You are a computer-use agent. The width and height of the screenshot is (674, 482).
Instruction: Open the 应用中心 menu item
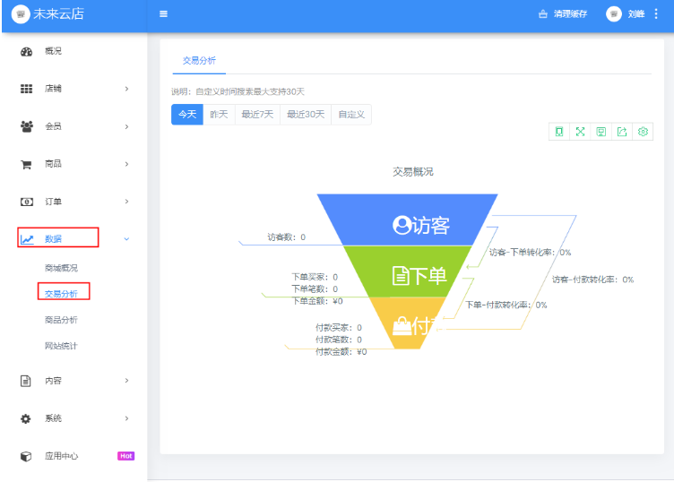coord(62,456)
